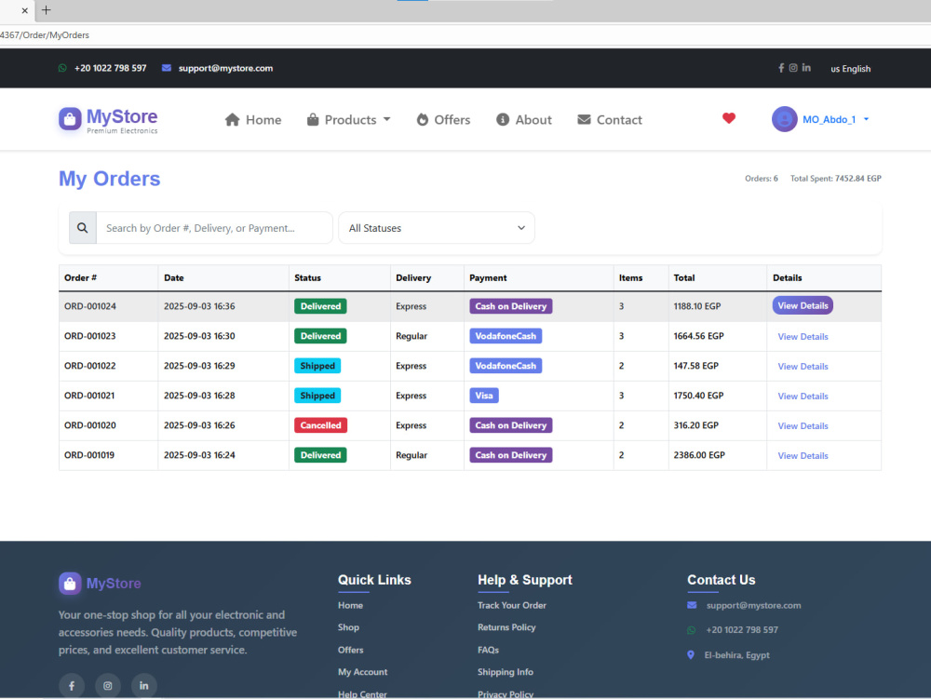Image resolution: width=931 pixels, height=699 pixels.
Task: Click footer WhatsApp icon in Contact Us
Action: pos(691,630)
